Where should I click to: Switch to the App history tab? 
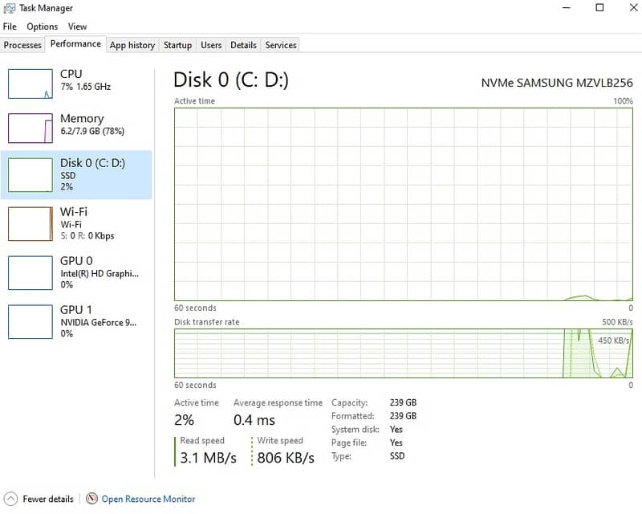[x=132, y=45]
